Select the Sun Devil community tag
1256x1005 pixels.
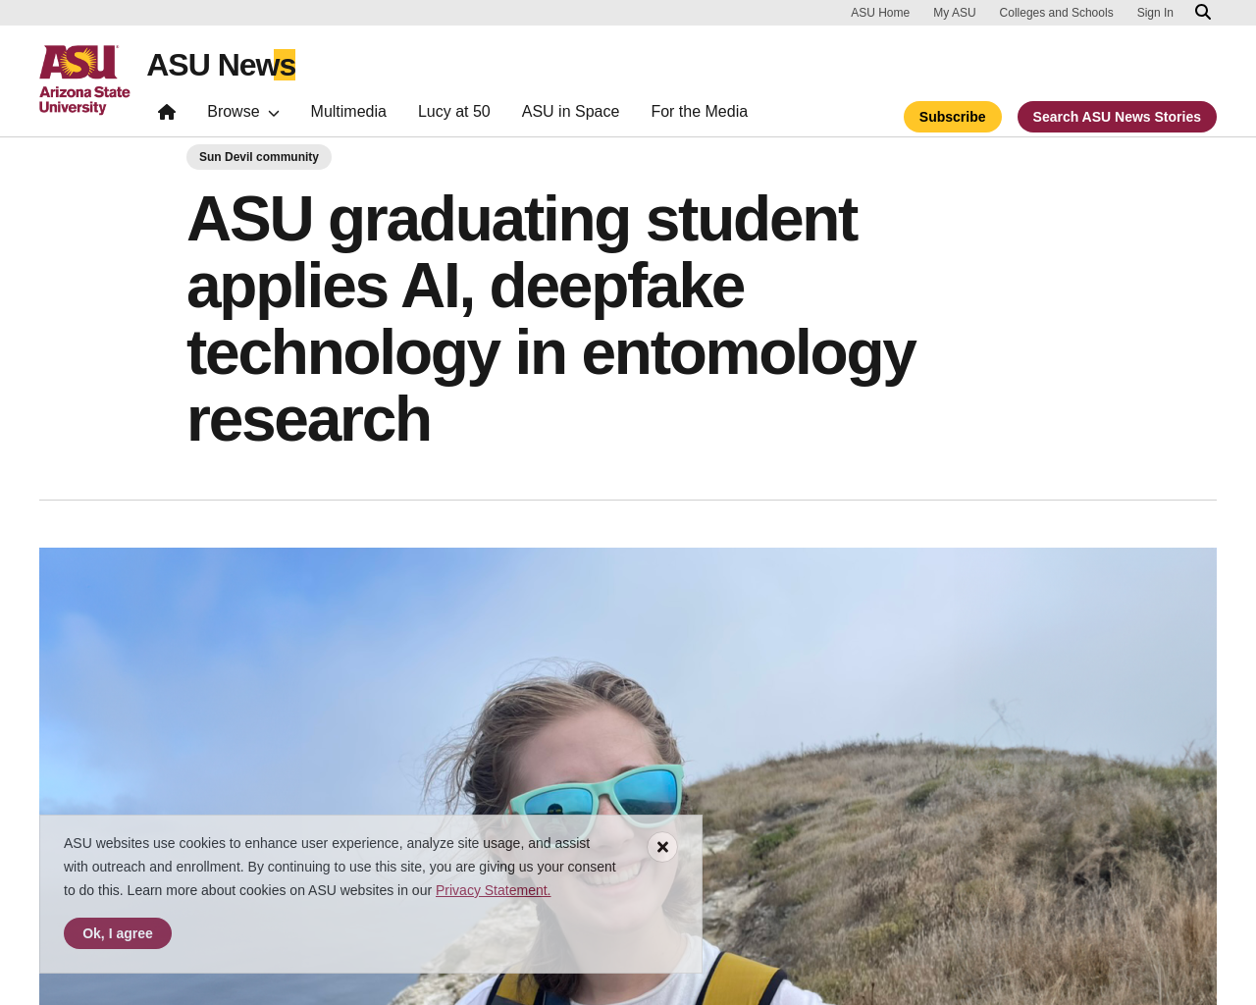(259, 157)
